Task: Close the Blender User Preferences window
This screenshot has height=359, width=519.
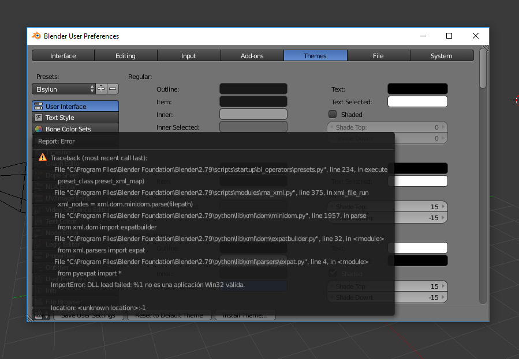Action: (x=476, y=36)
